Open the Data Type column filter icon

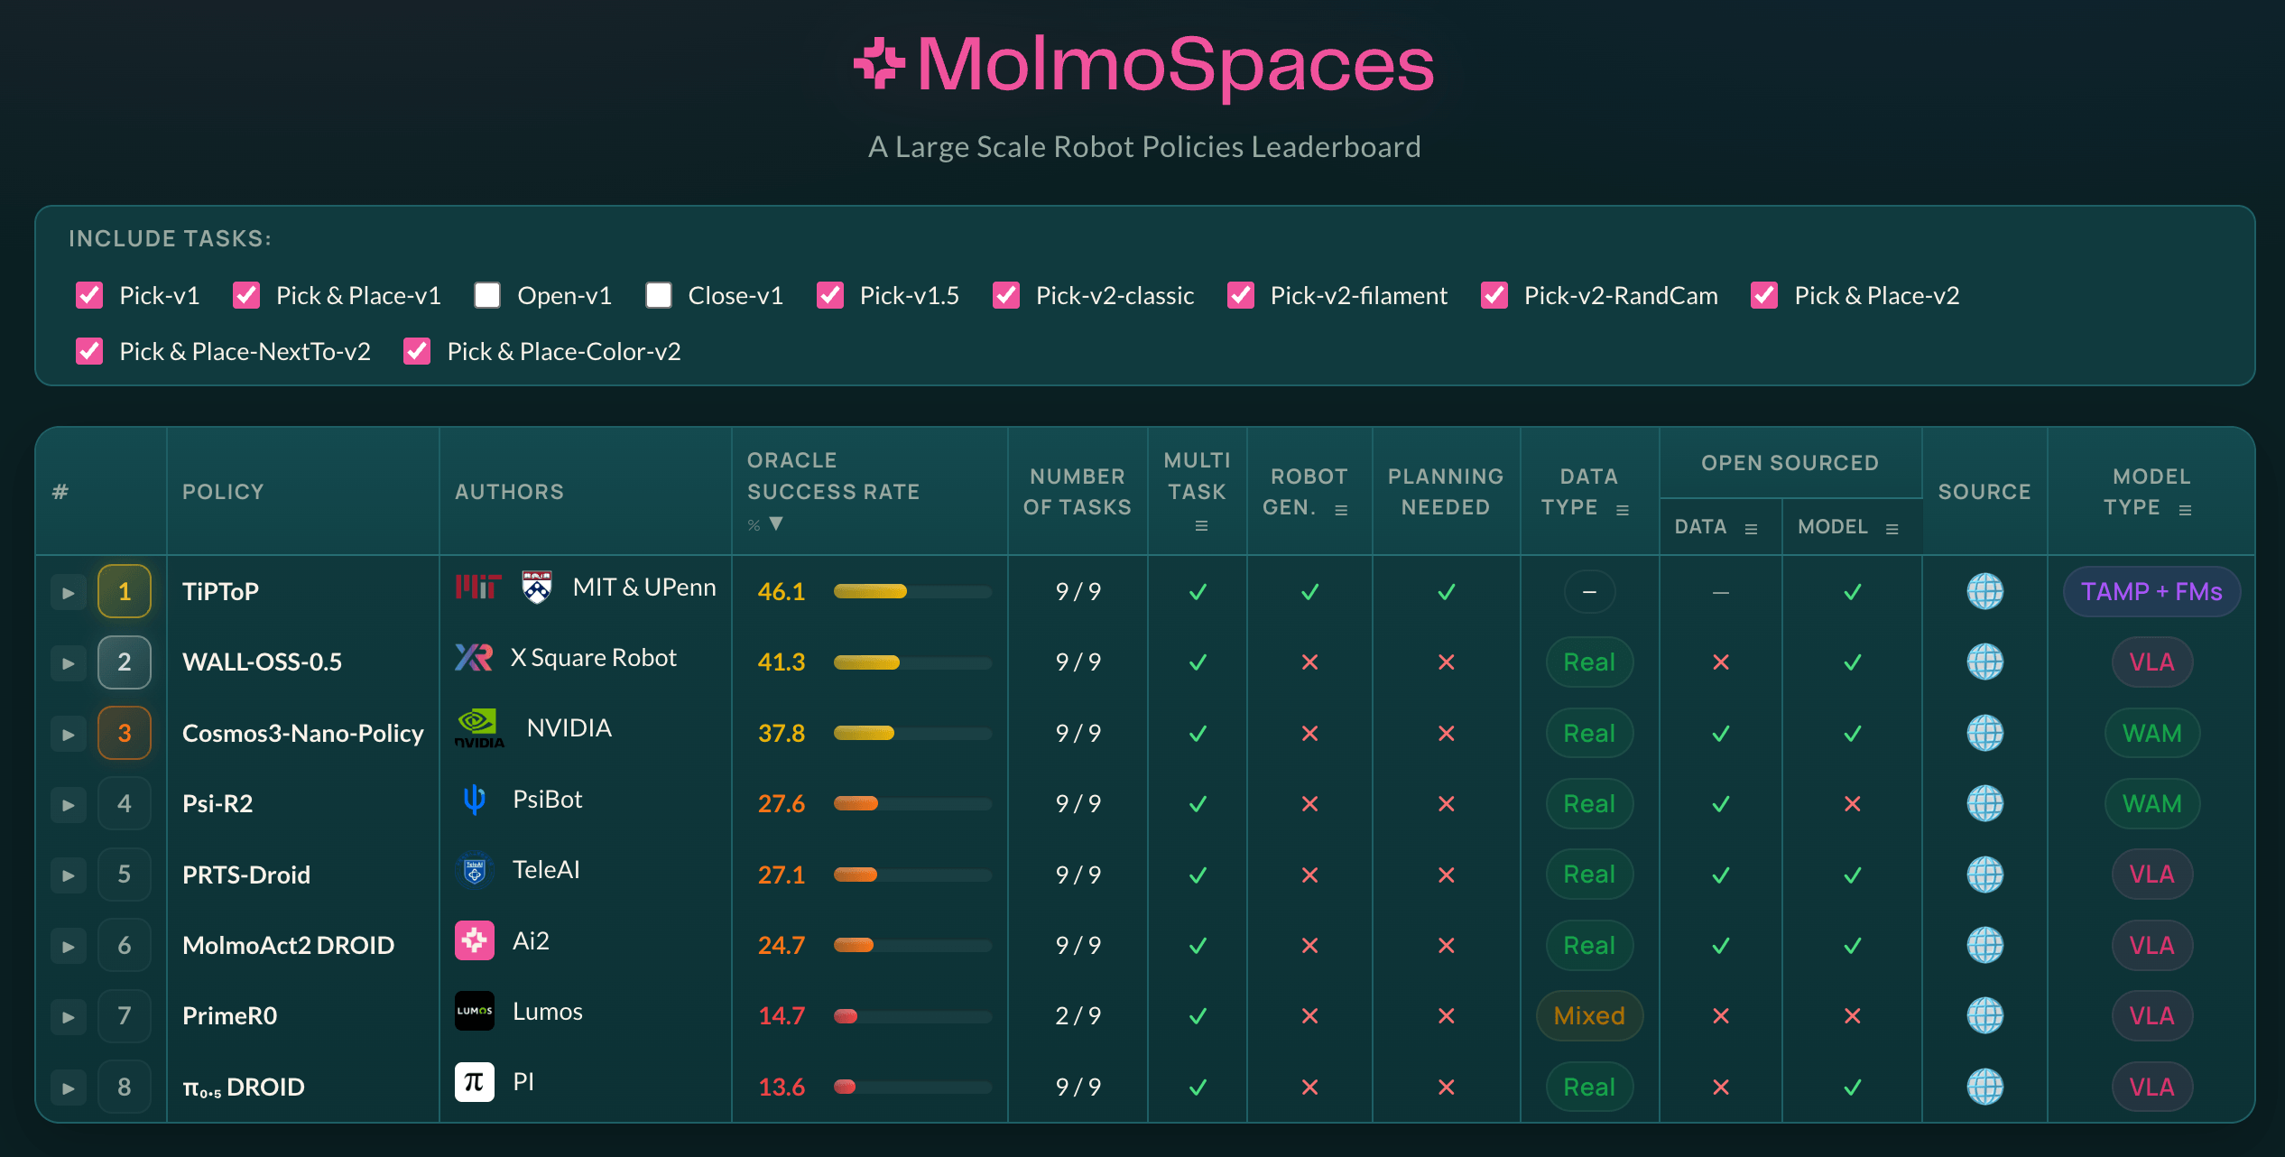coord(1623,510)
